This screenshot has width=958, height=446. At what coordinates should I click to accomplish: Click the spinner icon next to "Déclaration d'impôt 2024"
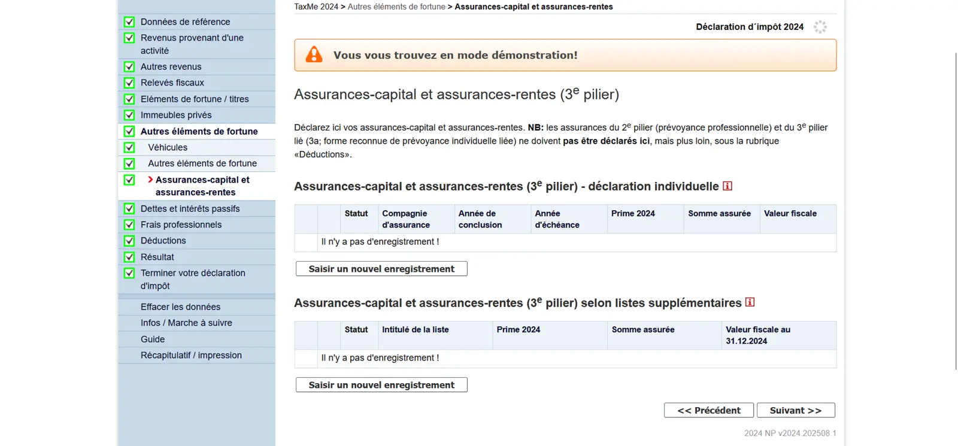(820, 26)
